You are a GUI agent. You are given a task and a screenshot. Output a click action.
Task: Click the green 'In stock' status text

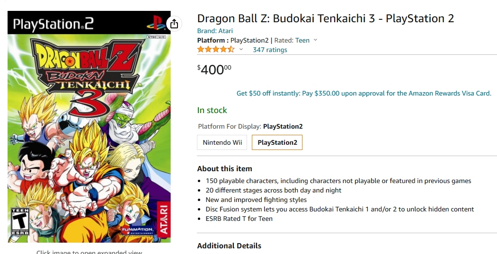coord(212,110)
